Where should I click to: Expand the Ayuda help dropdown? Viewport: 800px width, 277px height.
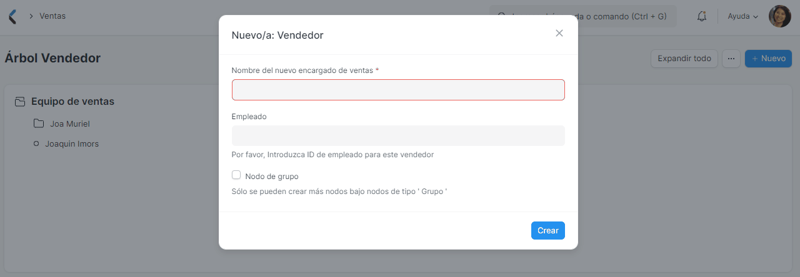(x=743, y=16)
